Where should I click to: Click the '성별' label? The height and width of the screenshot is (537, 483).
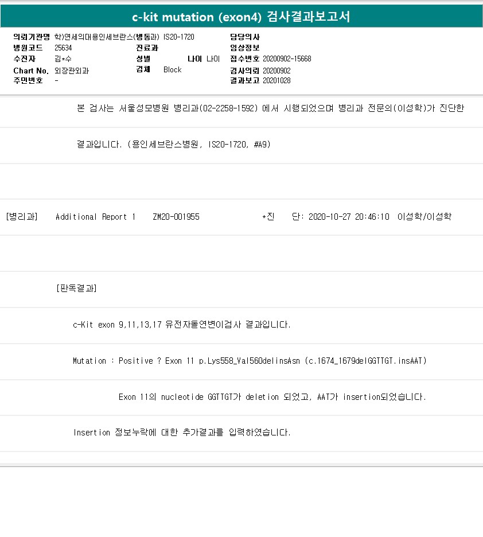[x=143, y=59]
